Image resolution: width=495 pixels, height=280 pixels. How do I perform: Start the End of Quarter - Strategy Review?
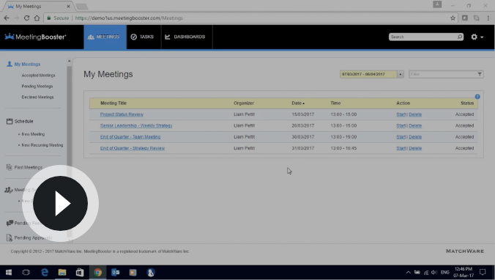pos(401,148)
